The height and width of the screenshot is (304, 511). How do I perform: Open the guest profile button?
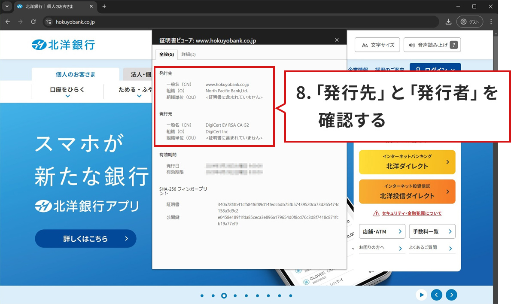(x=470, y=22)
